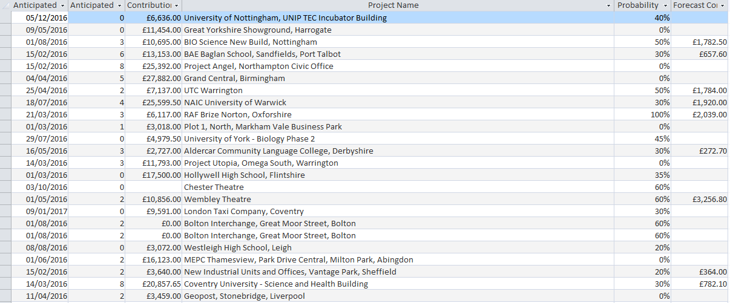
Task: Select the contribution cell £27,882.00
Action: [x=154, y=78]
